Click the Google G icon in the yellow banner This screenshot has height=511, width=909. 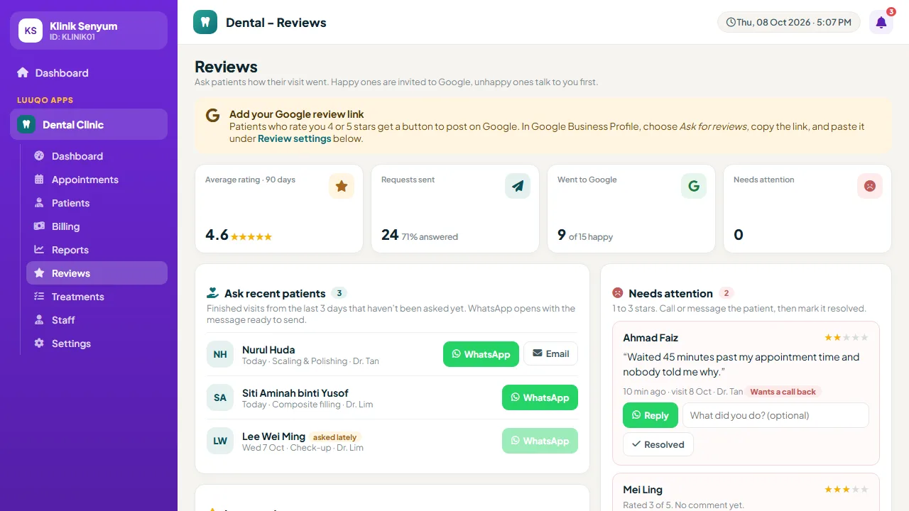click(212, 116)
